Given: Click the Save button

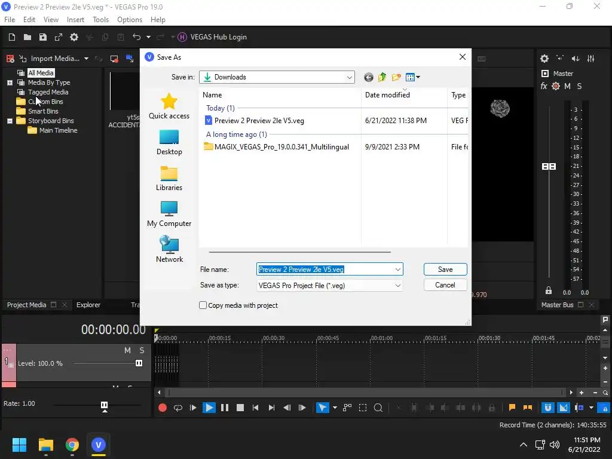Looking at the screenshot, I should click(x=445, y=270).
